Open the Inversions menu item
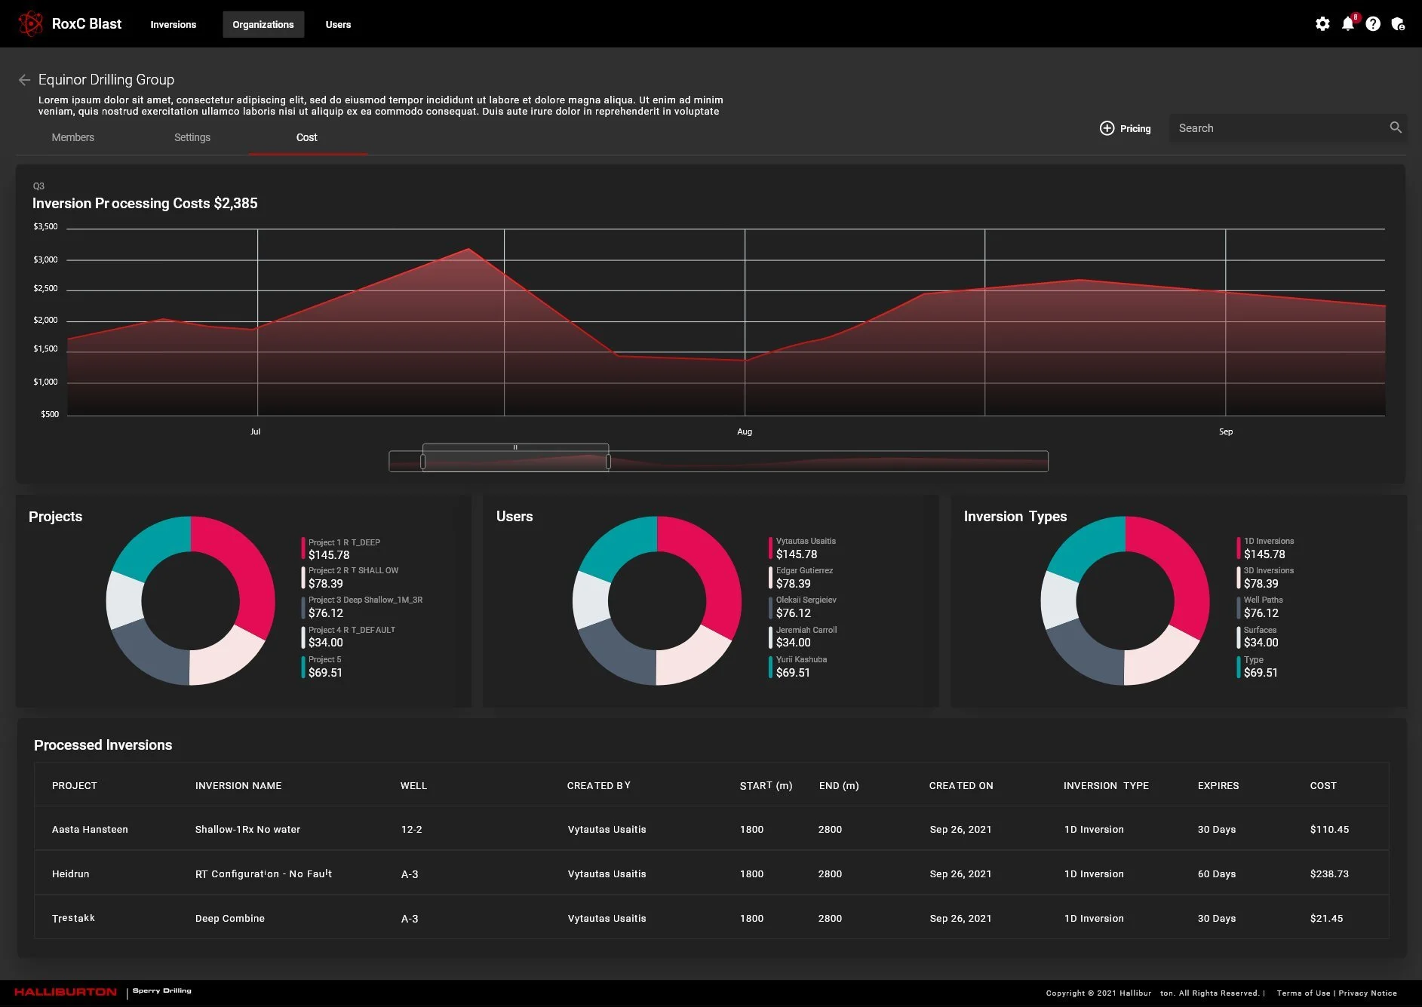 pyautogui.click(x=173, y=24)
